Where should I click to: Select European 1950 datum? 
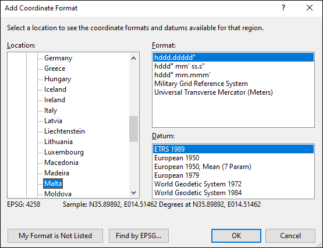(x=233, y=158)
